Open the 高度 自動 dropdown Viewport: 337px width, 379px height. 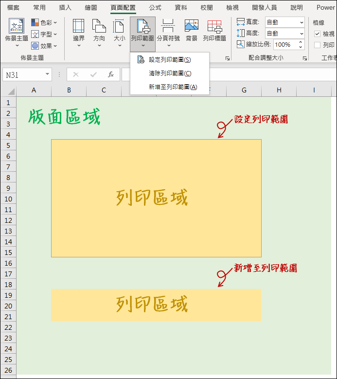[x=302, y=34]
